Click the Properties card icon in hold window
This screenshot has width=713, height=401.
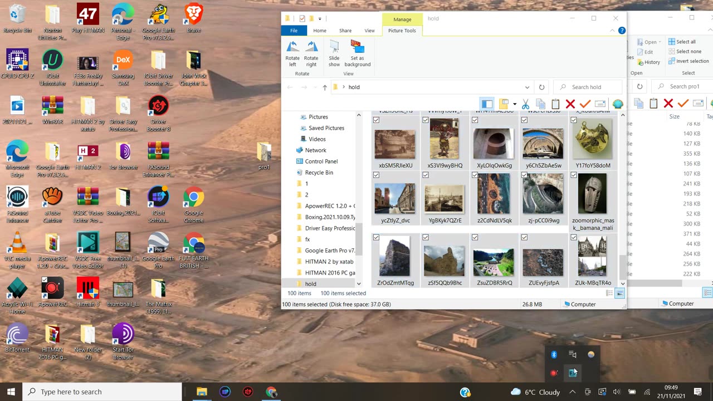tap(600, 104)
